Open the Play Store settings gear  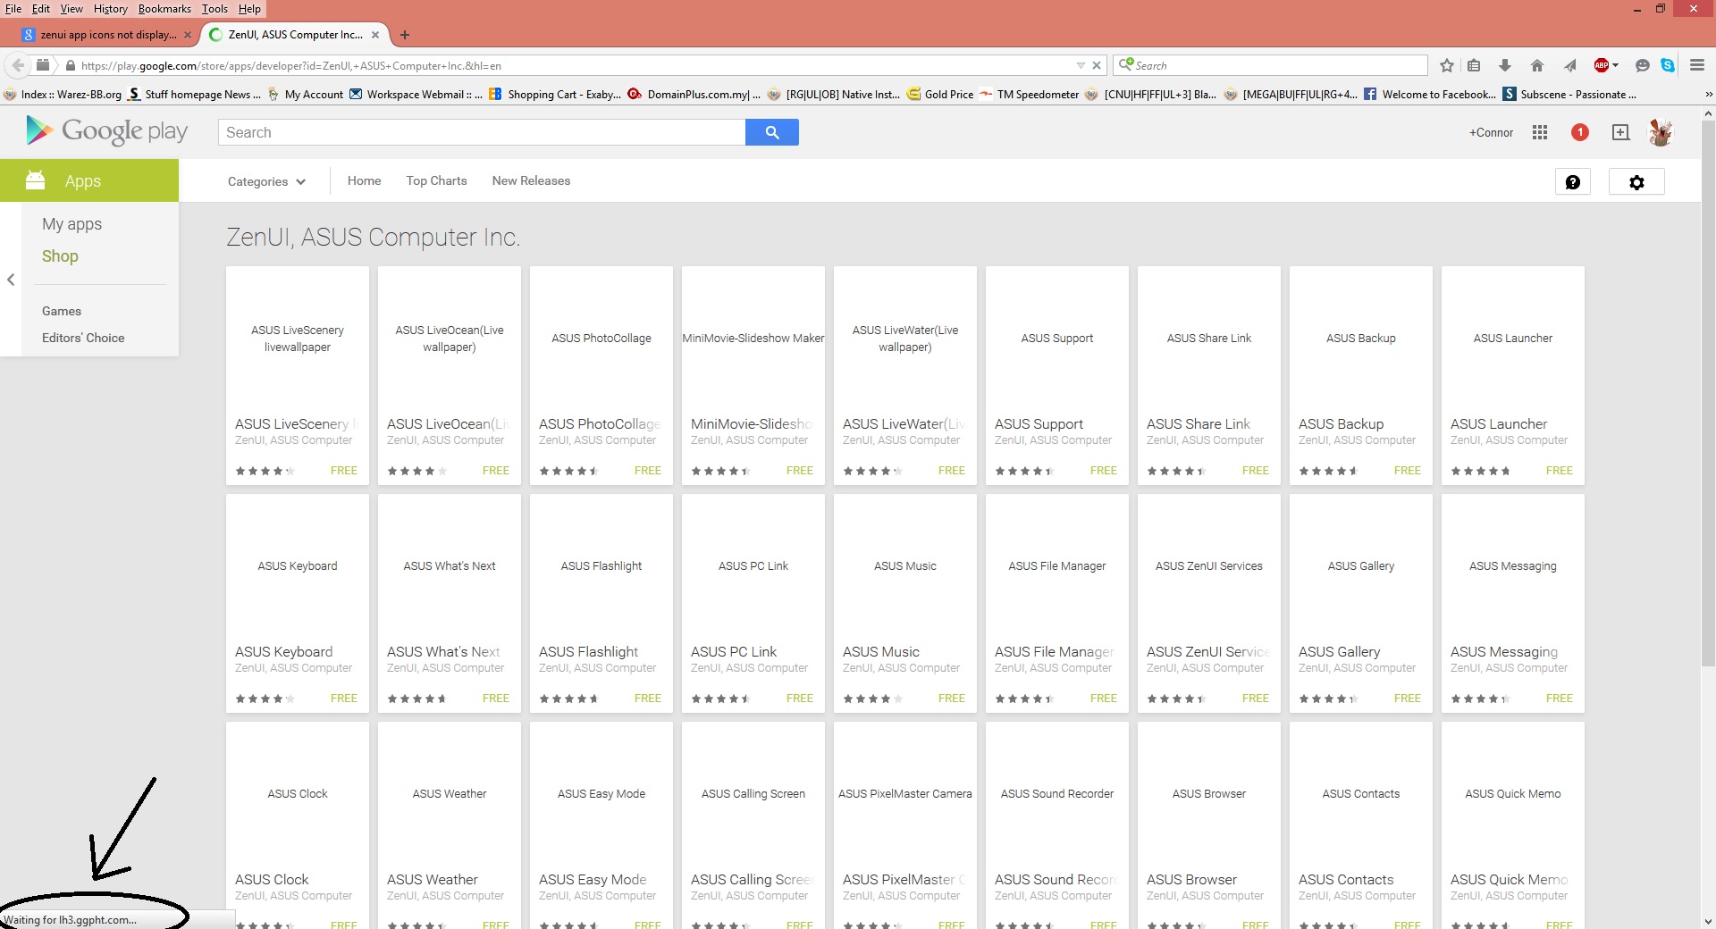click(1636, 182)
